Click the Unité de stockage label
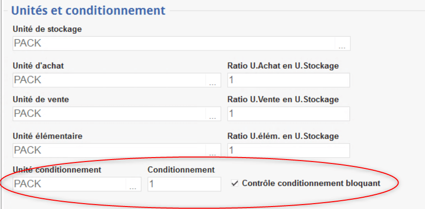425x209 pixels. [x=47, y=29]
